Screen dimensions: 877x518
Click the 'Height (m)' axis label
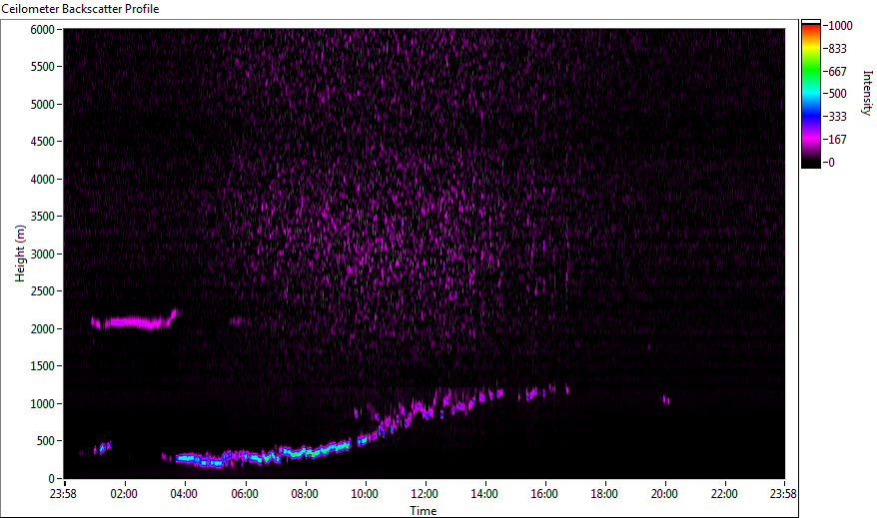20,254
